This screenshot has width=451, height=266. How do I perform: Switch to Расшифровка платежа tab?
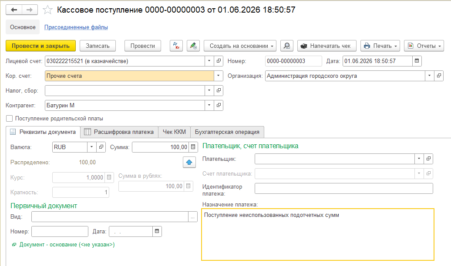pyautogui.click(x=119, y=132)
